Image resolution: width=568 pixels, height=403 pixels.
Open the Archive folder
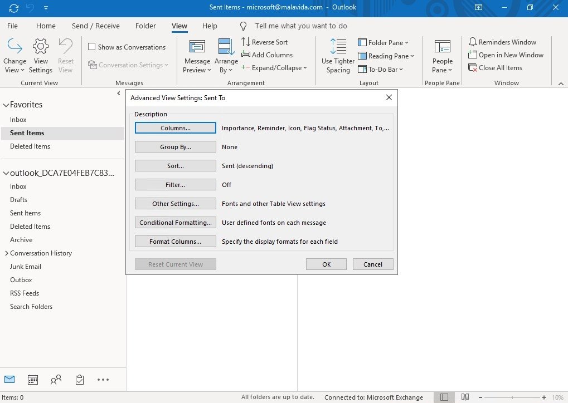pos(21,240)
